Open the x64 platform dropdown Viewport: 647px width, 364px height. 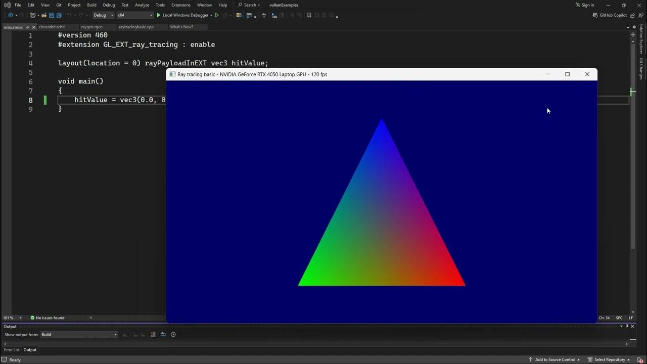tap(134, 15)
